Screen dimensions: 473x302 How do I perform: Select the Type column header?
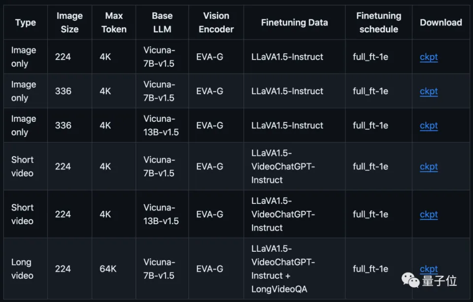(x=26, y=23)
